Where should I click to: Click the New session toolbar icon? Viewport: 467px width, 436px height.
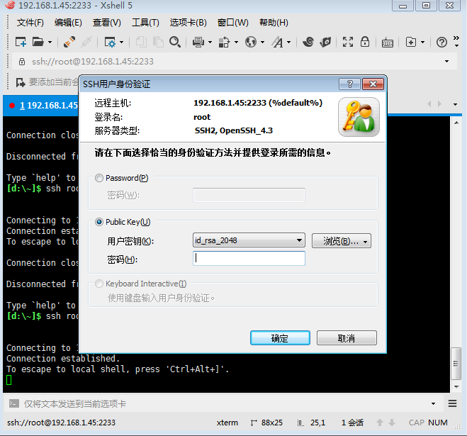tap(21, 42)
